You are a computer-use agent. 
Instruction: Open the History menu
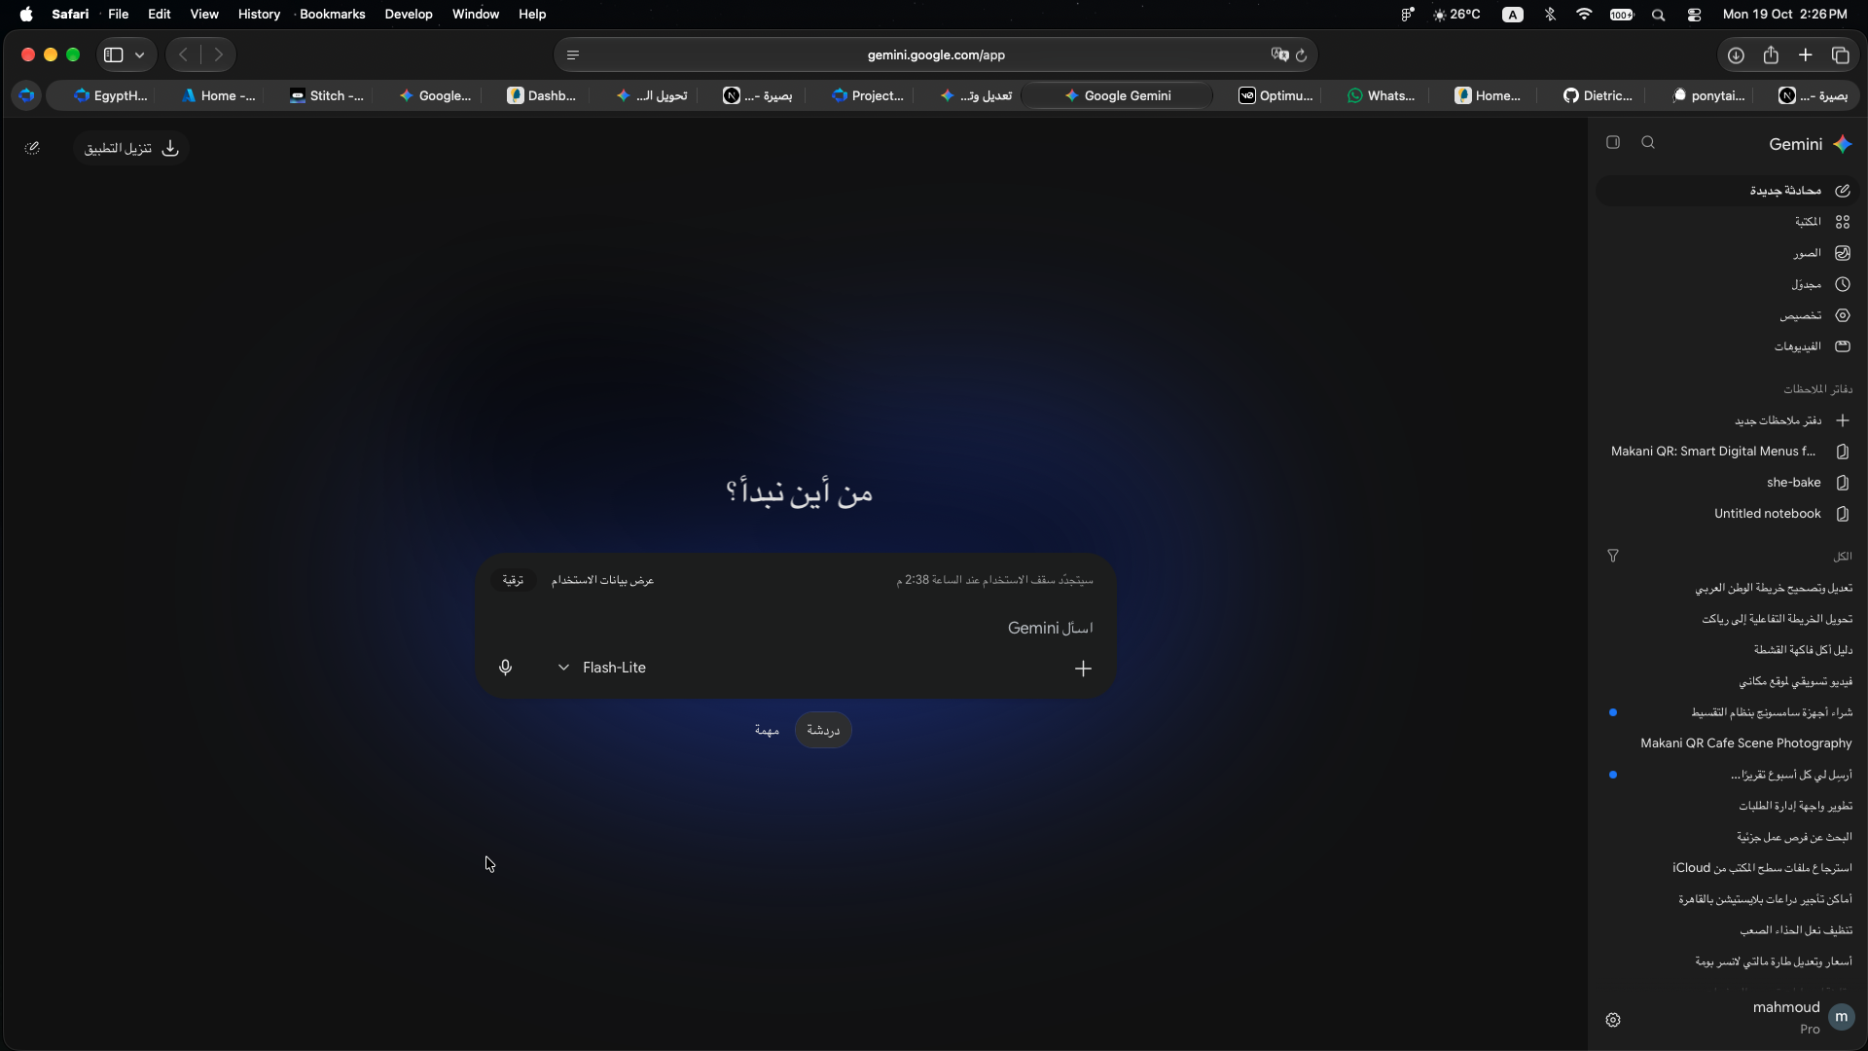[259, 14]
